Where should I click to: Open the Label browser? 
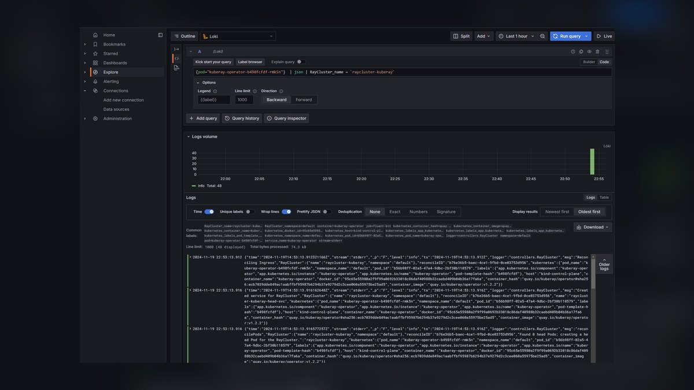pyautogui.click(x=250, y=62)
